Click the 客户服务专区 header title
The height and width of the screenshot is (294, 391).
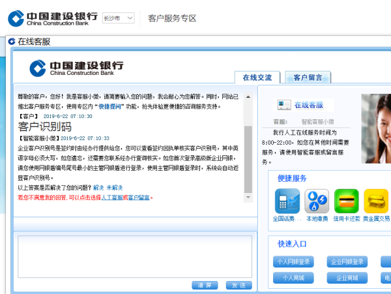click(172, 18)
